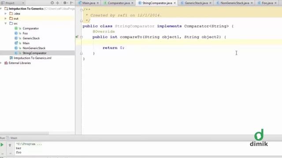
Task: Click the out folder icon
Action: (11, 18)
